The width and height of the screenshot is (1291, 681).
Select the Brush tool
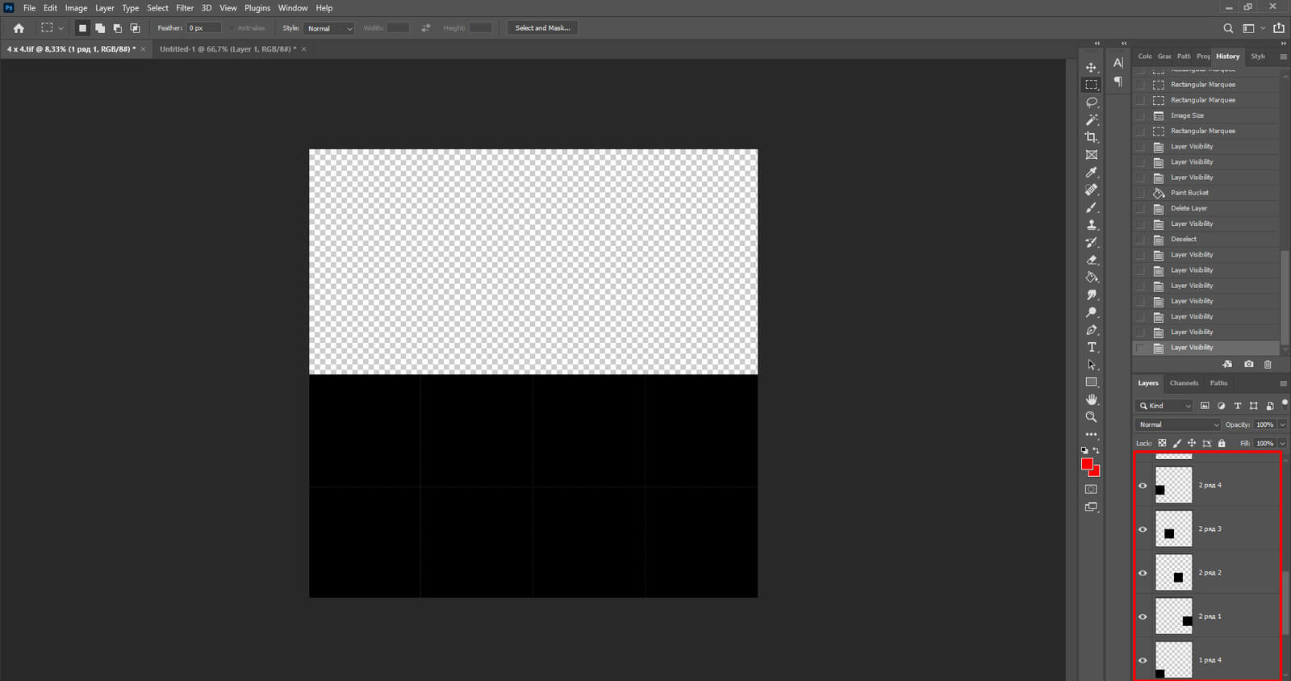click(x=1091, y=207)
